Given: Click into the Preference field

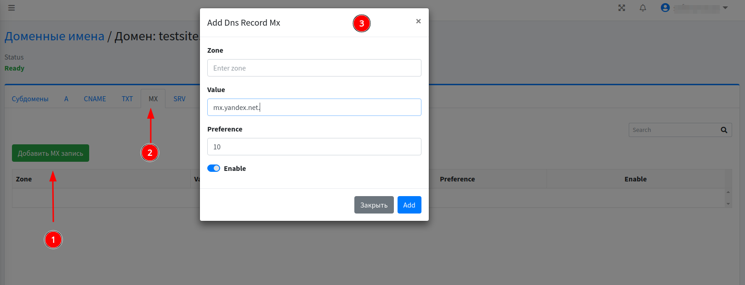Looking at the screenshot, I should click(x=314, y=147).
